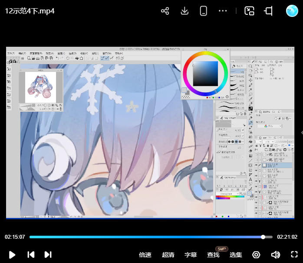The width and height of the screenshot is (303, 263).
Task: Skip to the next video
Action: [48, 254]
